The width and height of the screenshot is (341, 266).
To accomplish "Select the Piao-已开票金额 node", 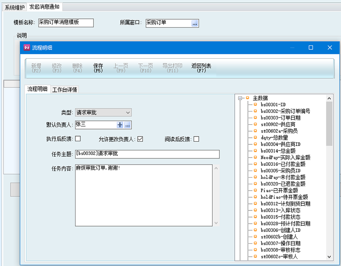I will pyautogui.click(x=279, y=190).
